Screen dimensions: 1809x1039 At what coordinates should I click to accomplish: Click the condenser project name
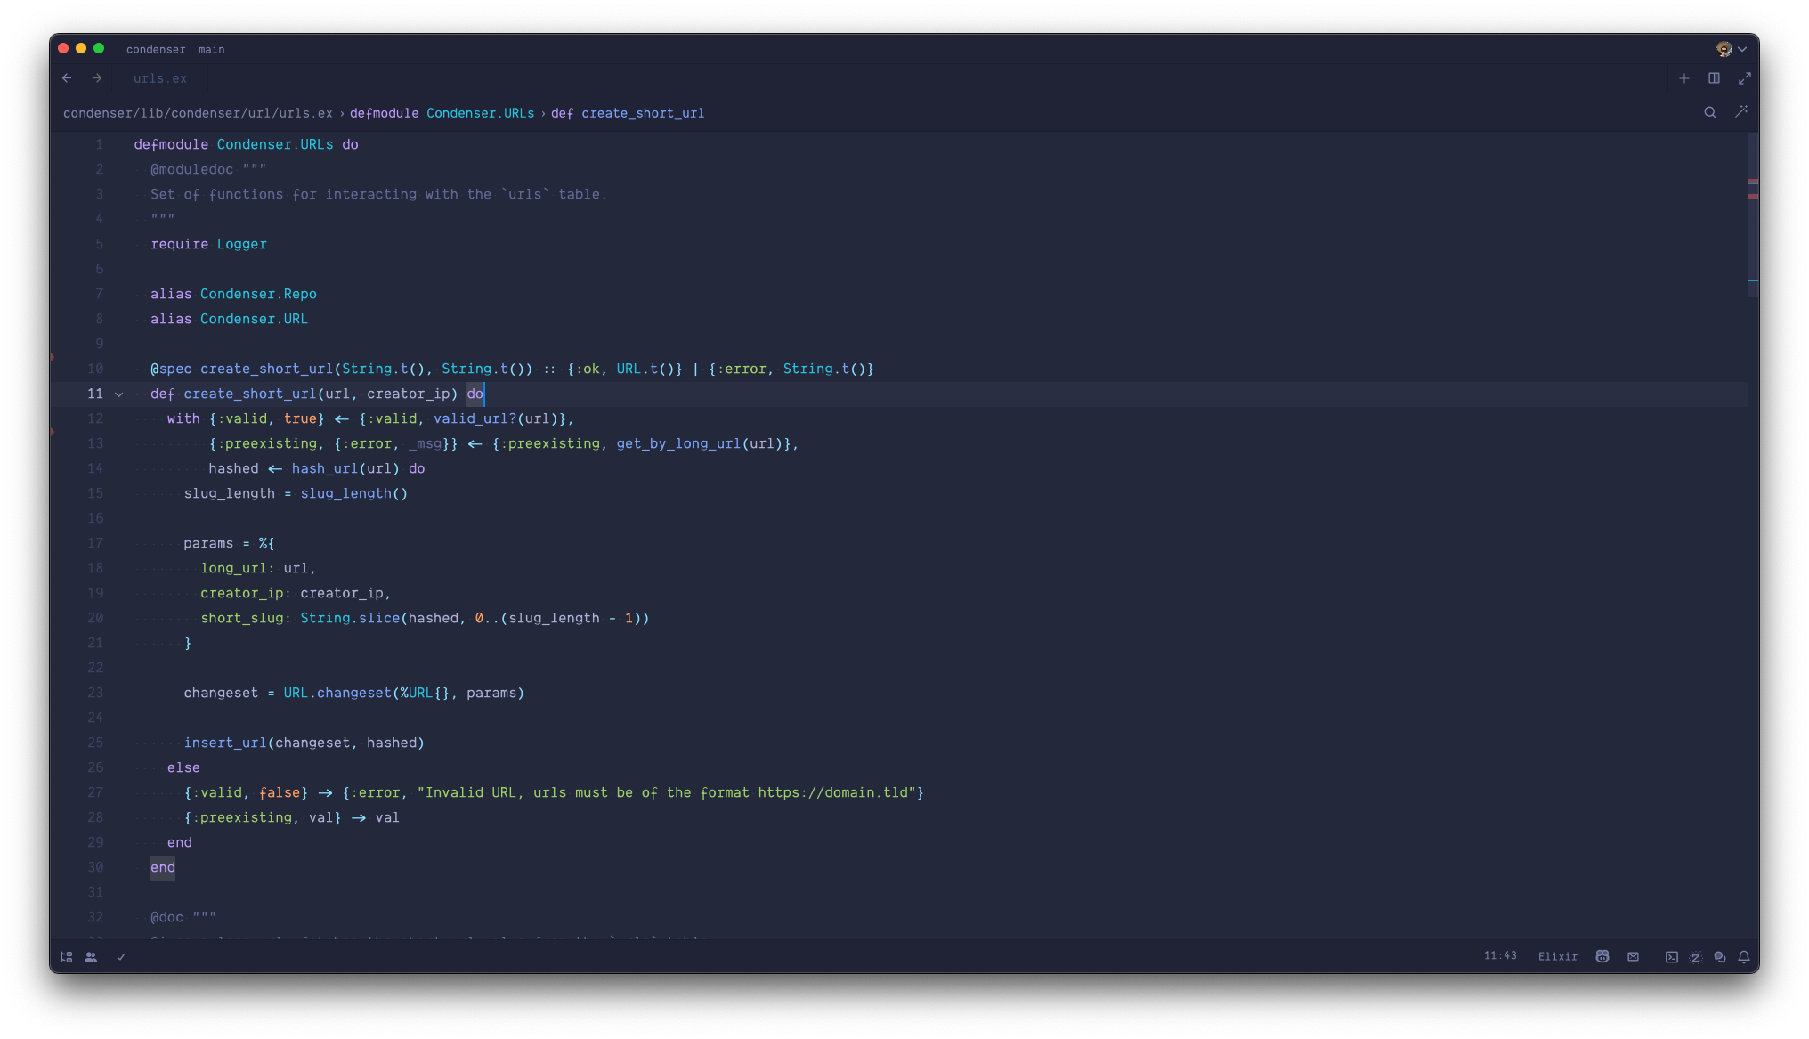(x=156, y=49)
